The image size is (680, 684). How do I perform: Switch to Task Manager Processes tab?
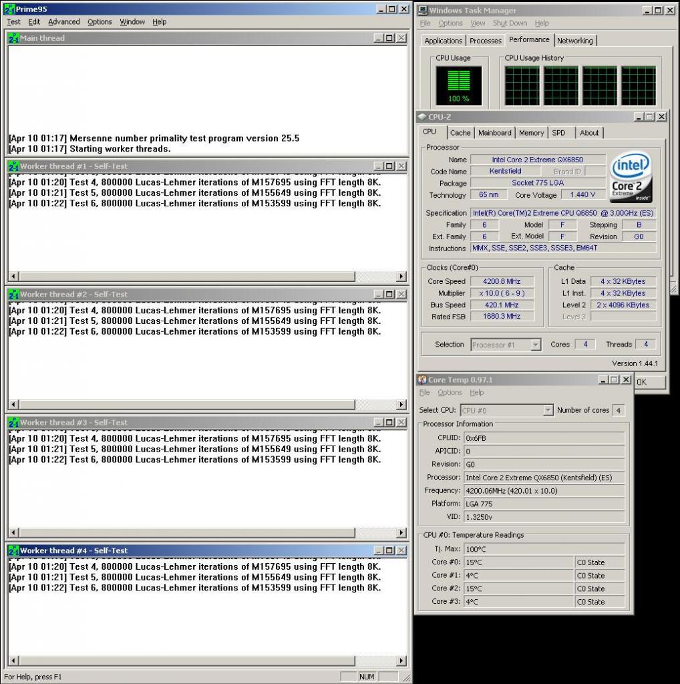tap(485, 41)
